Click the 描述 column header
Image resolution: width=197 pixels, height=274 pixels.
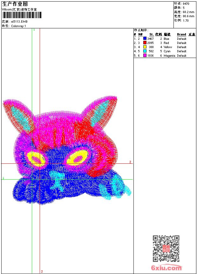(167, 34)
